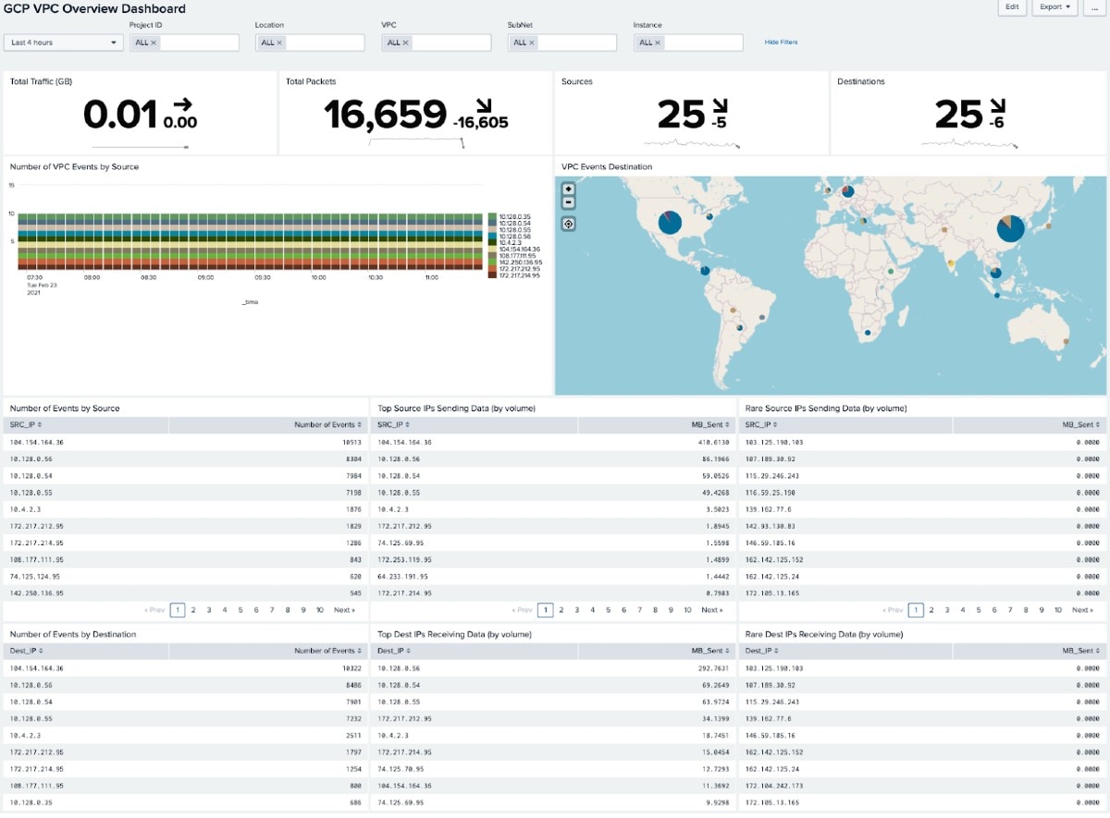Screen dimensions: 1110x818
Task: Sort Rare Source IPs table by SRC_IP
Action: (x=760, y=425)
